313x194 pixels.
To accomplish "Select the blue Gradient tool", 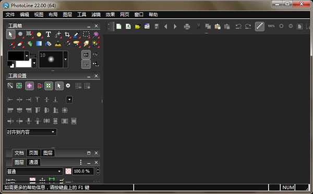I will pos(39,44).
